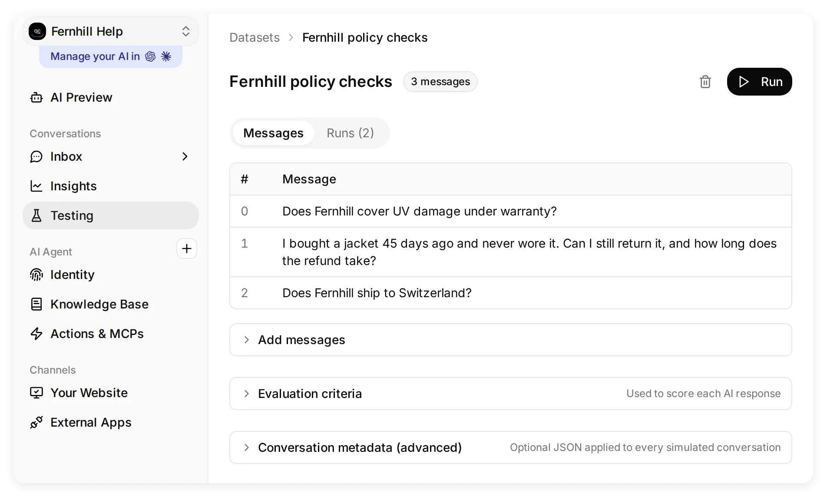
Task: Click the Knowledge Base document icon
Action: 36,304
